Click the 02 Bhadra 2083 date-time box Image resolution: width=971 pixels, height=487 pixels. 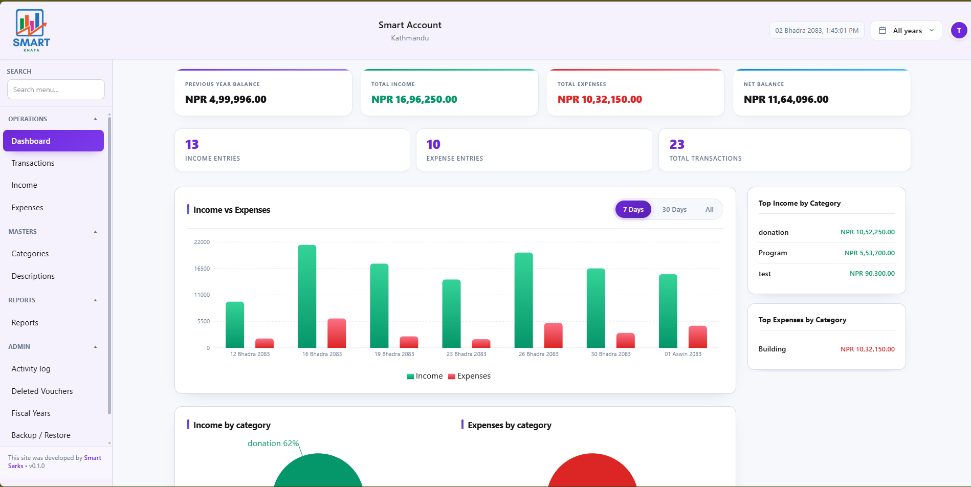[817, 31]
